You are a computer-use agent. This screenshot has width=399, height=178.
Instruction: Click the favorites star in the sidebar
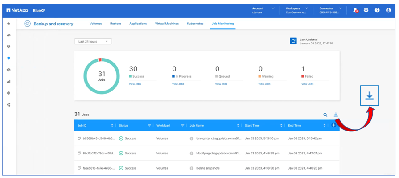8,24
